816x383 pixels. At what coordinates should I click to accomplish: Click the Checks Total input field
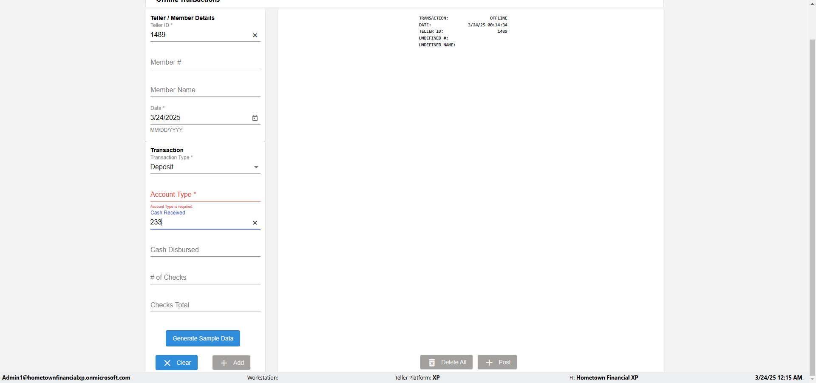(205, 305)
